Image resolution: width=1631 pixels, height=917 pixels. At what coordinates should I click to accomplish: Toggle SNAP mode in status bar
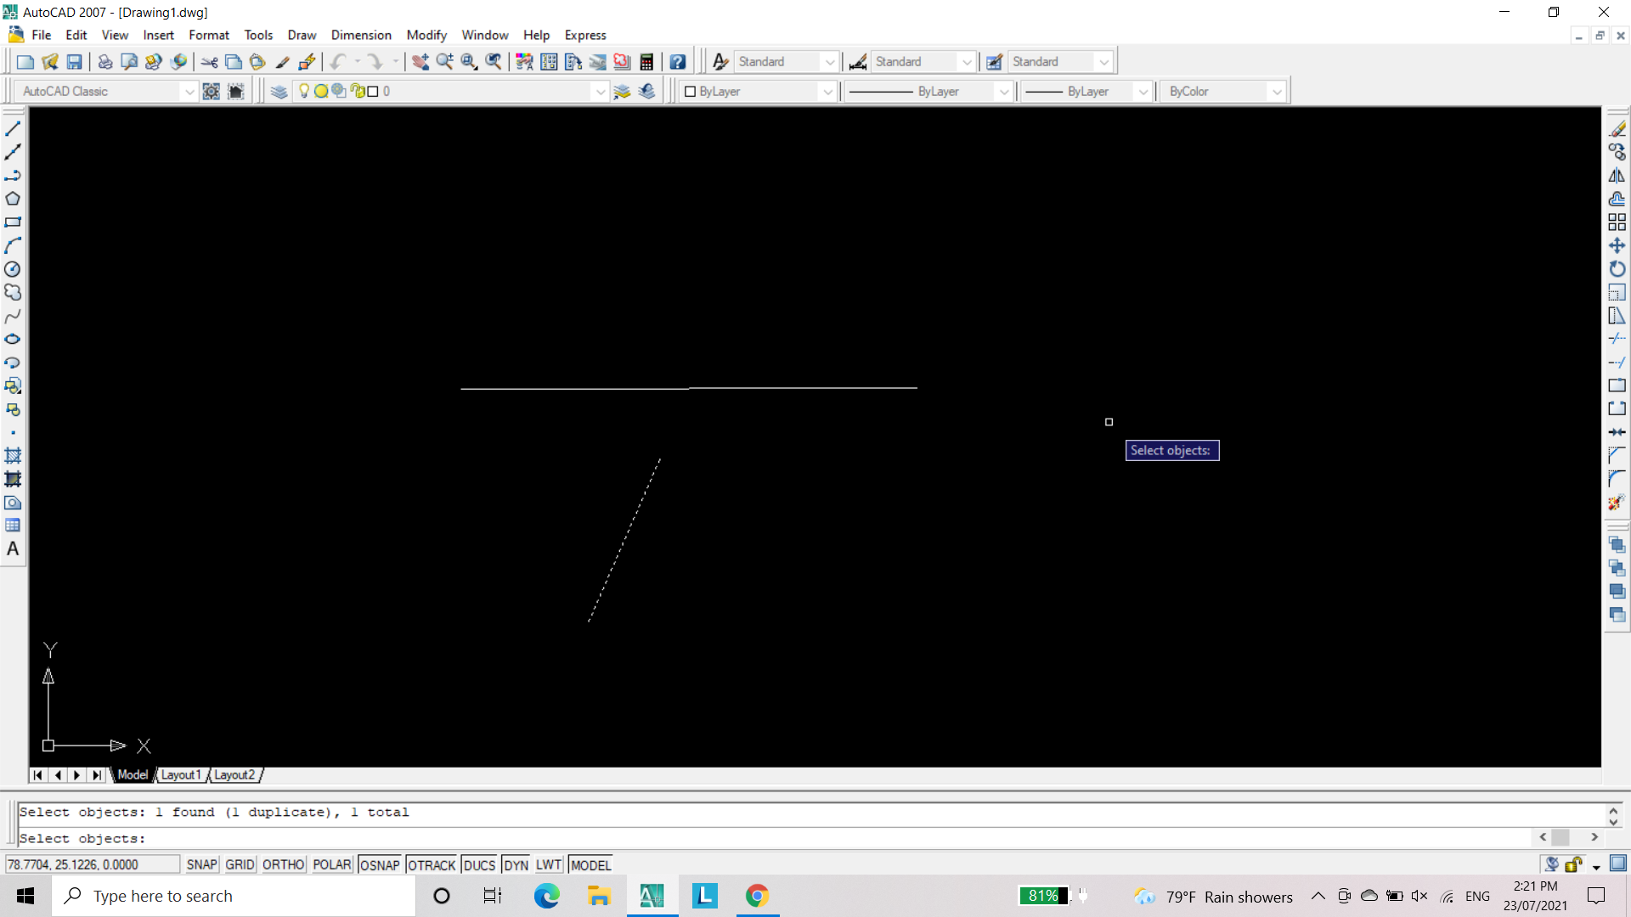(x=202, y=864)
